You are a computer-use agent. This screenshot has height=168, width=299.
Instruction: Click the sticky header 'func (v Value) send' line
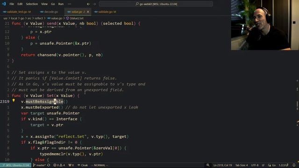click(76, 23)
